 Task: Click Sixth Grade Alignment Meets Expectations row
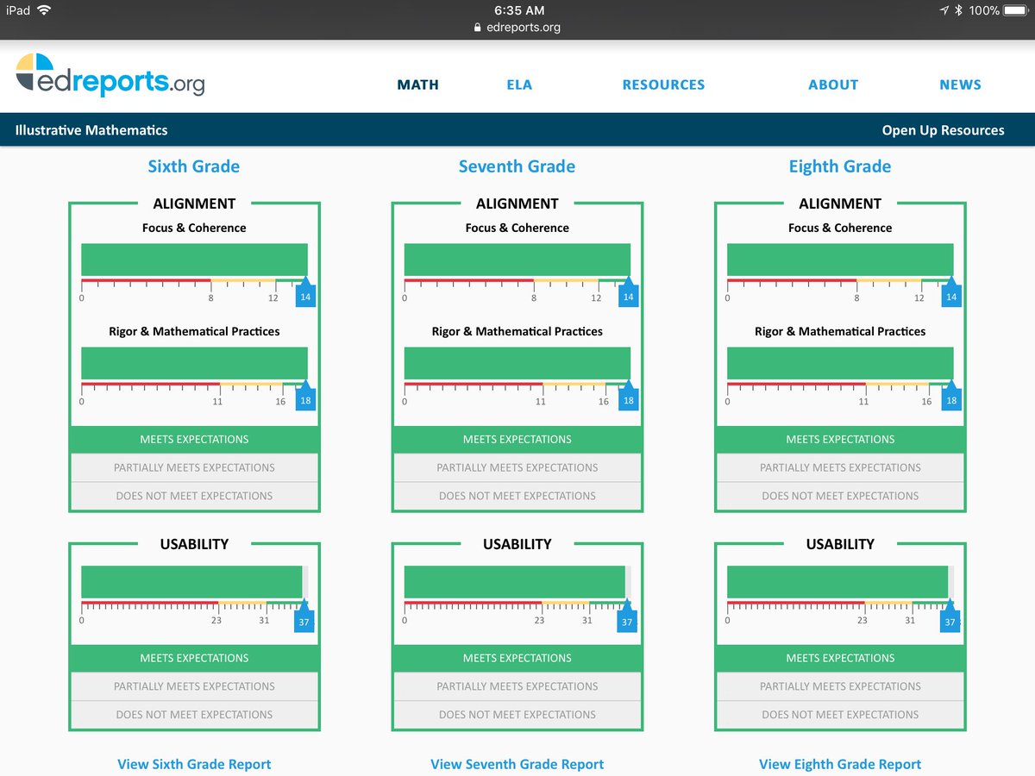[x=194, y=439]
